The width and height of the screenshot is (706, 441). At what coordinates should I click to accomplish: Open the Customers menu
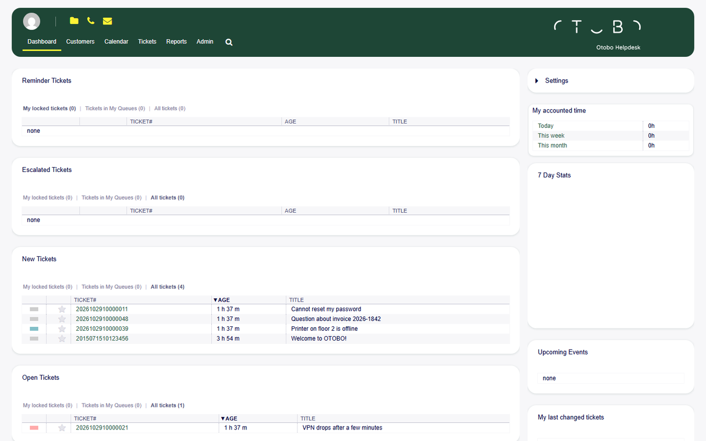80,41
